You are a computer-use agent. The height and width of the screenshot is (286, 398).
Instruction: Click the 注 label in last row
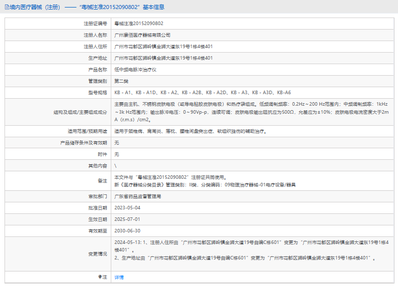tap(105, 277)
